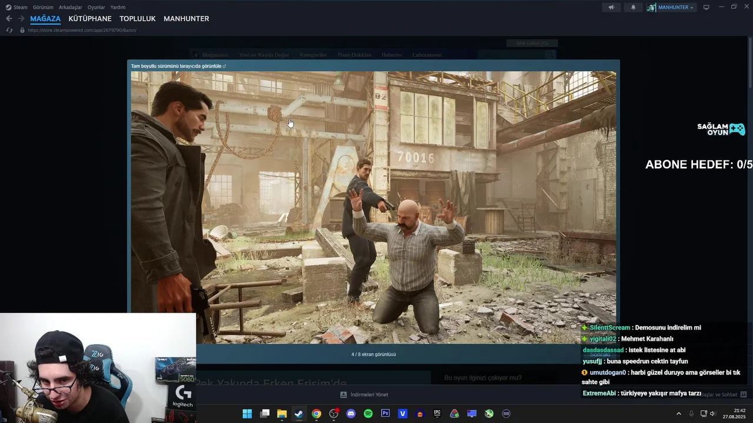The image size is (753, 423).
Task: Switch to the MAĞAZA tab
Action: coord(45,19)
